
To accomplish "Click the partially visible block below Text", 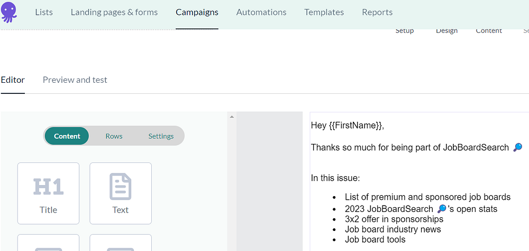I will tap(121, 243).
